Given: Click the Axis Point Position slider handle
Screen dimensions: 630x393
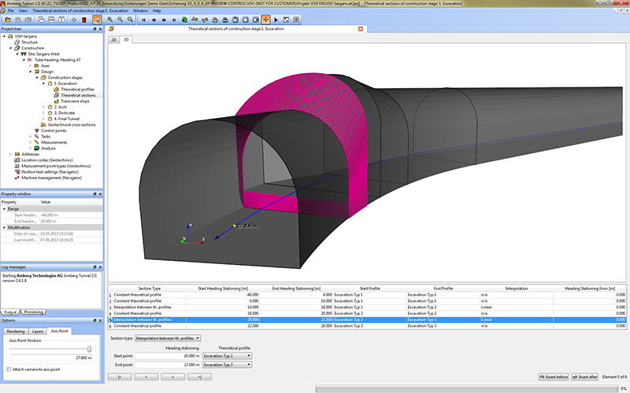Looking at the screenshot, I should click(89, 349).
